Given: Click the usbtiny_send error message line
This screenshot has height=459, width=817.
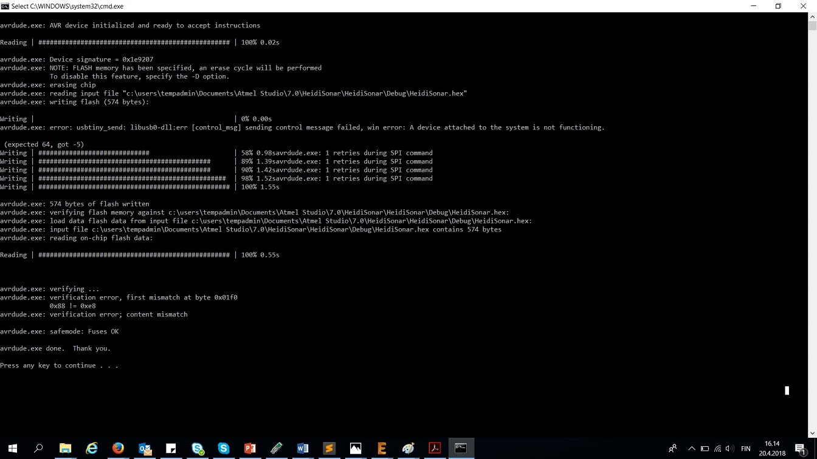Looking at the screenshot, I should [x=302, y=127].
